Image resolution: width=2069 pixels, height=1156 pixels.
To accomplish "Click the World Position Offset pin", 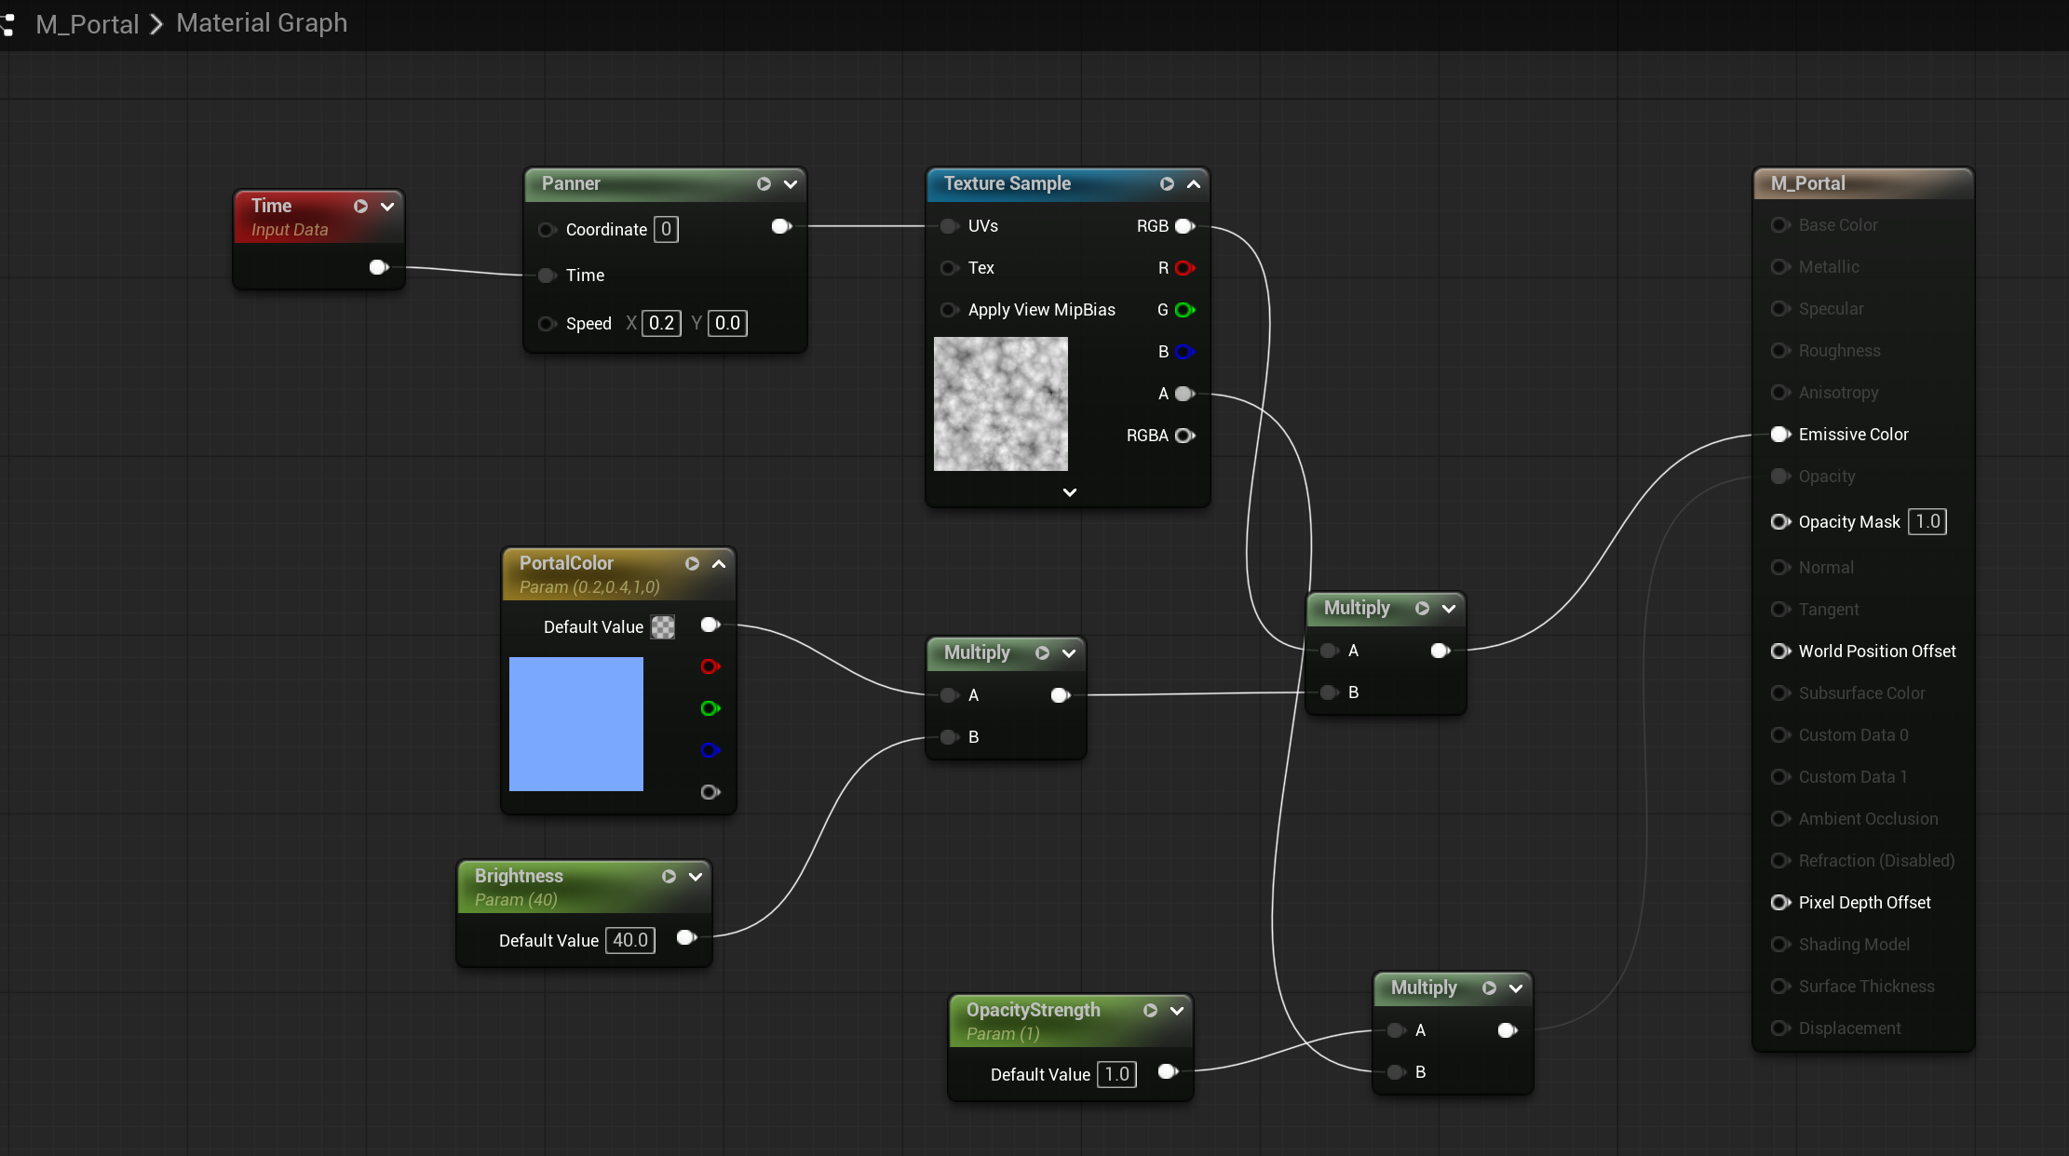I will point(1780,652).
